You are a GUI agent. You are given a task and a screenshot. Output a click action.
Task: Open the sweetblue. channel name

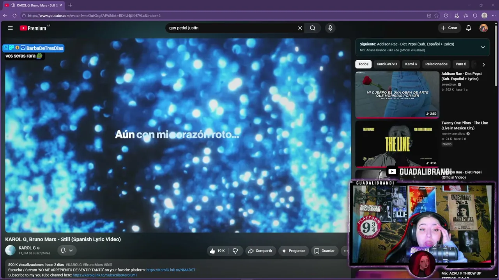(449, 84)
